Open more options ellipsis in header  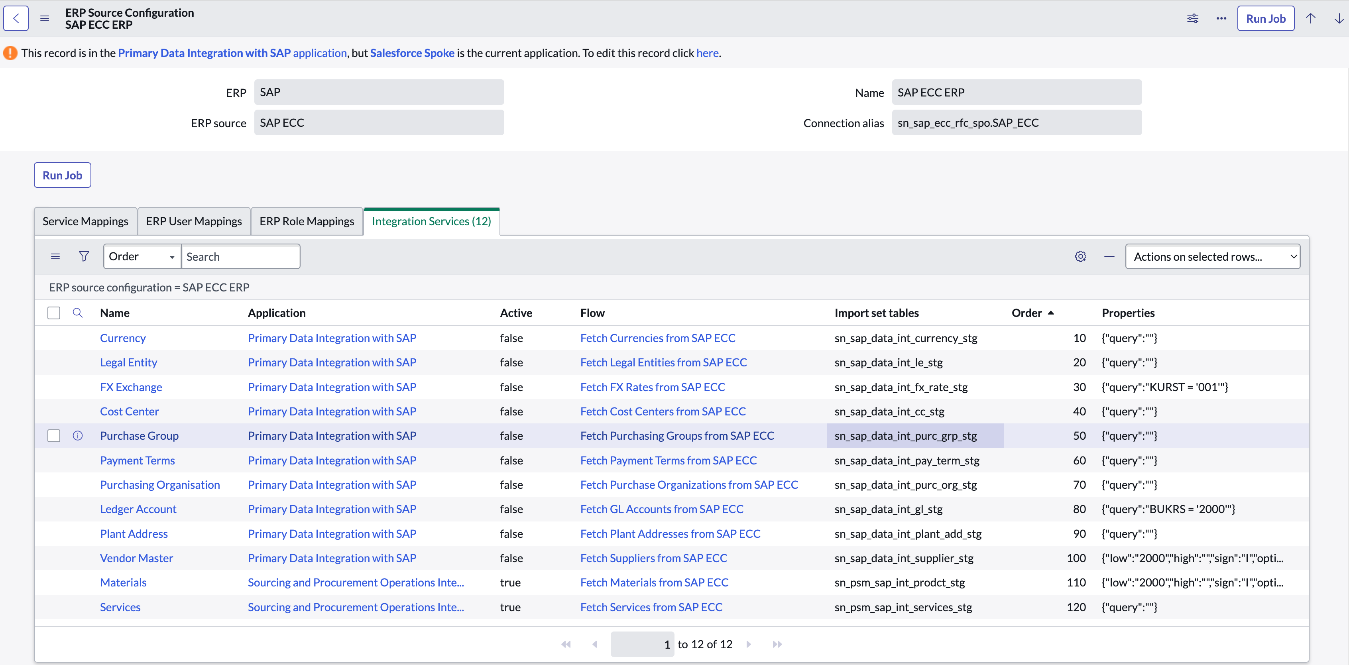[1221, 18]
